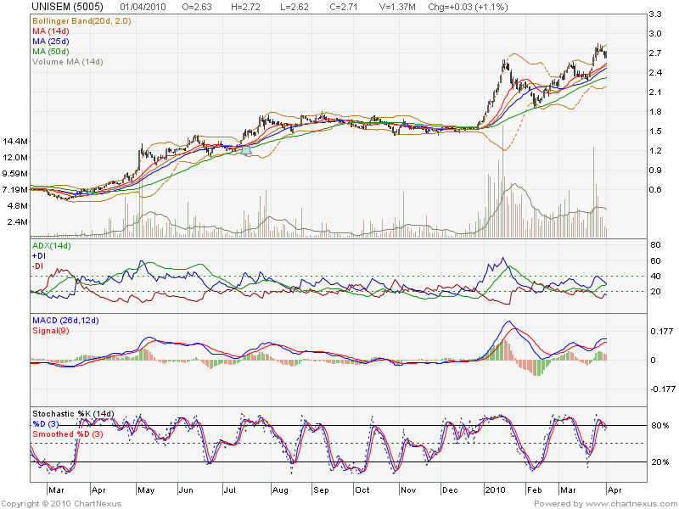Screen dimensions: 679x509
Task: Click the 1.8 price axis label
Action: 655,112
